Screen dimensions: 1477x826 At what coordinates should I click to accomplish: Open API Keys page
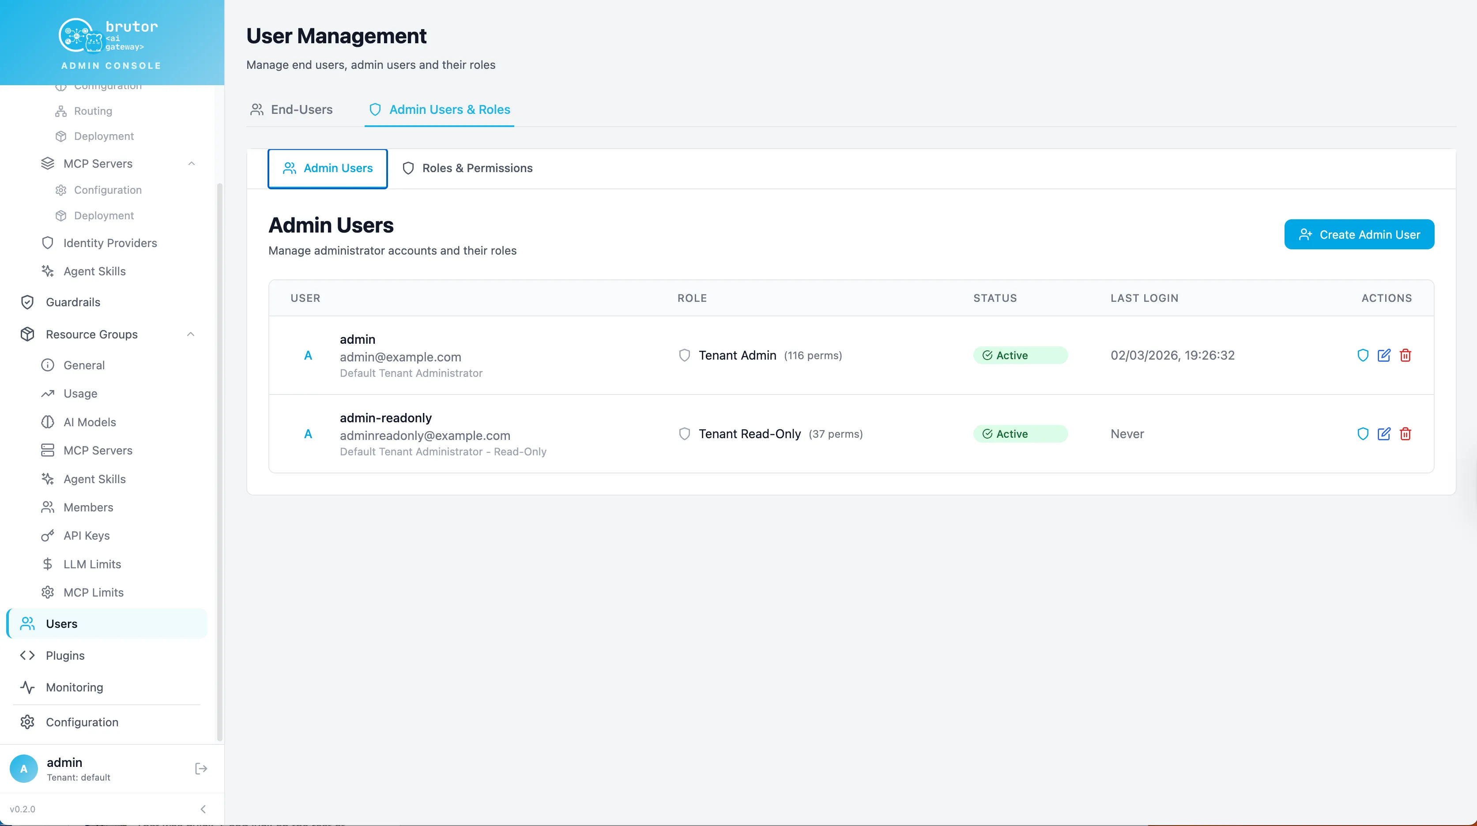[75, 536]
